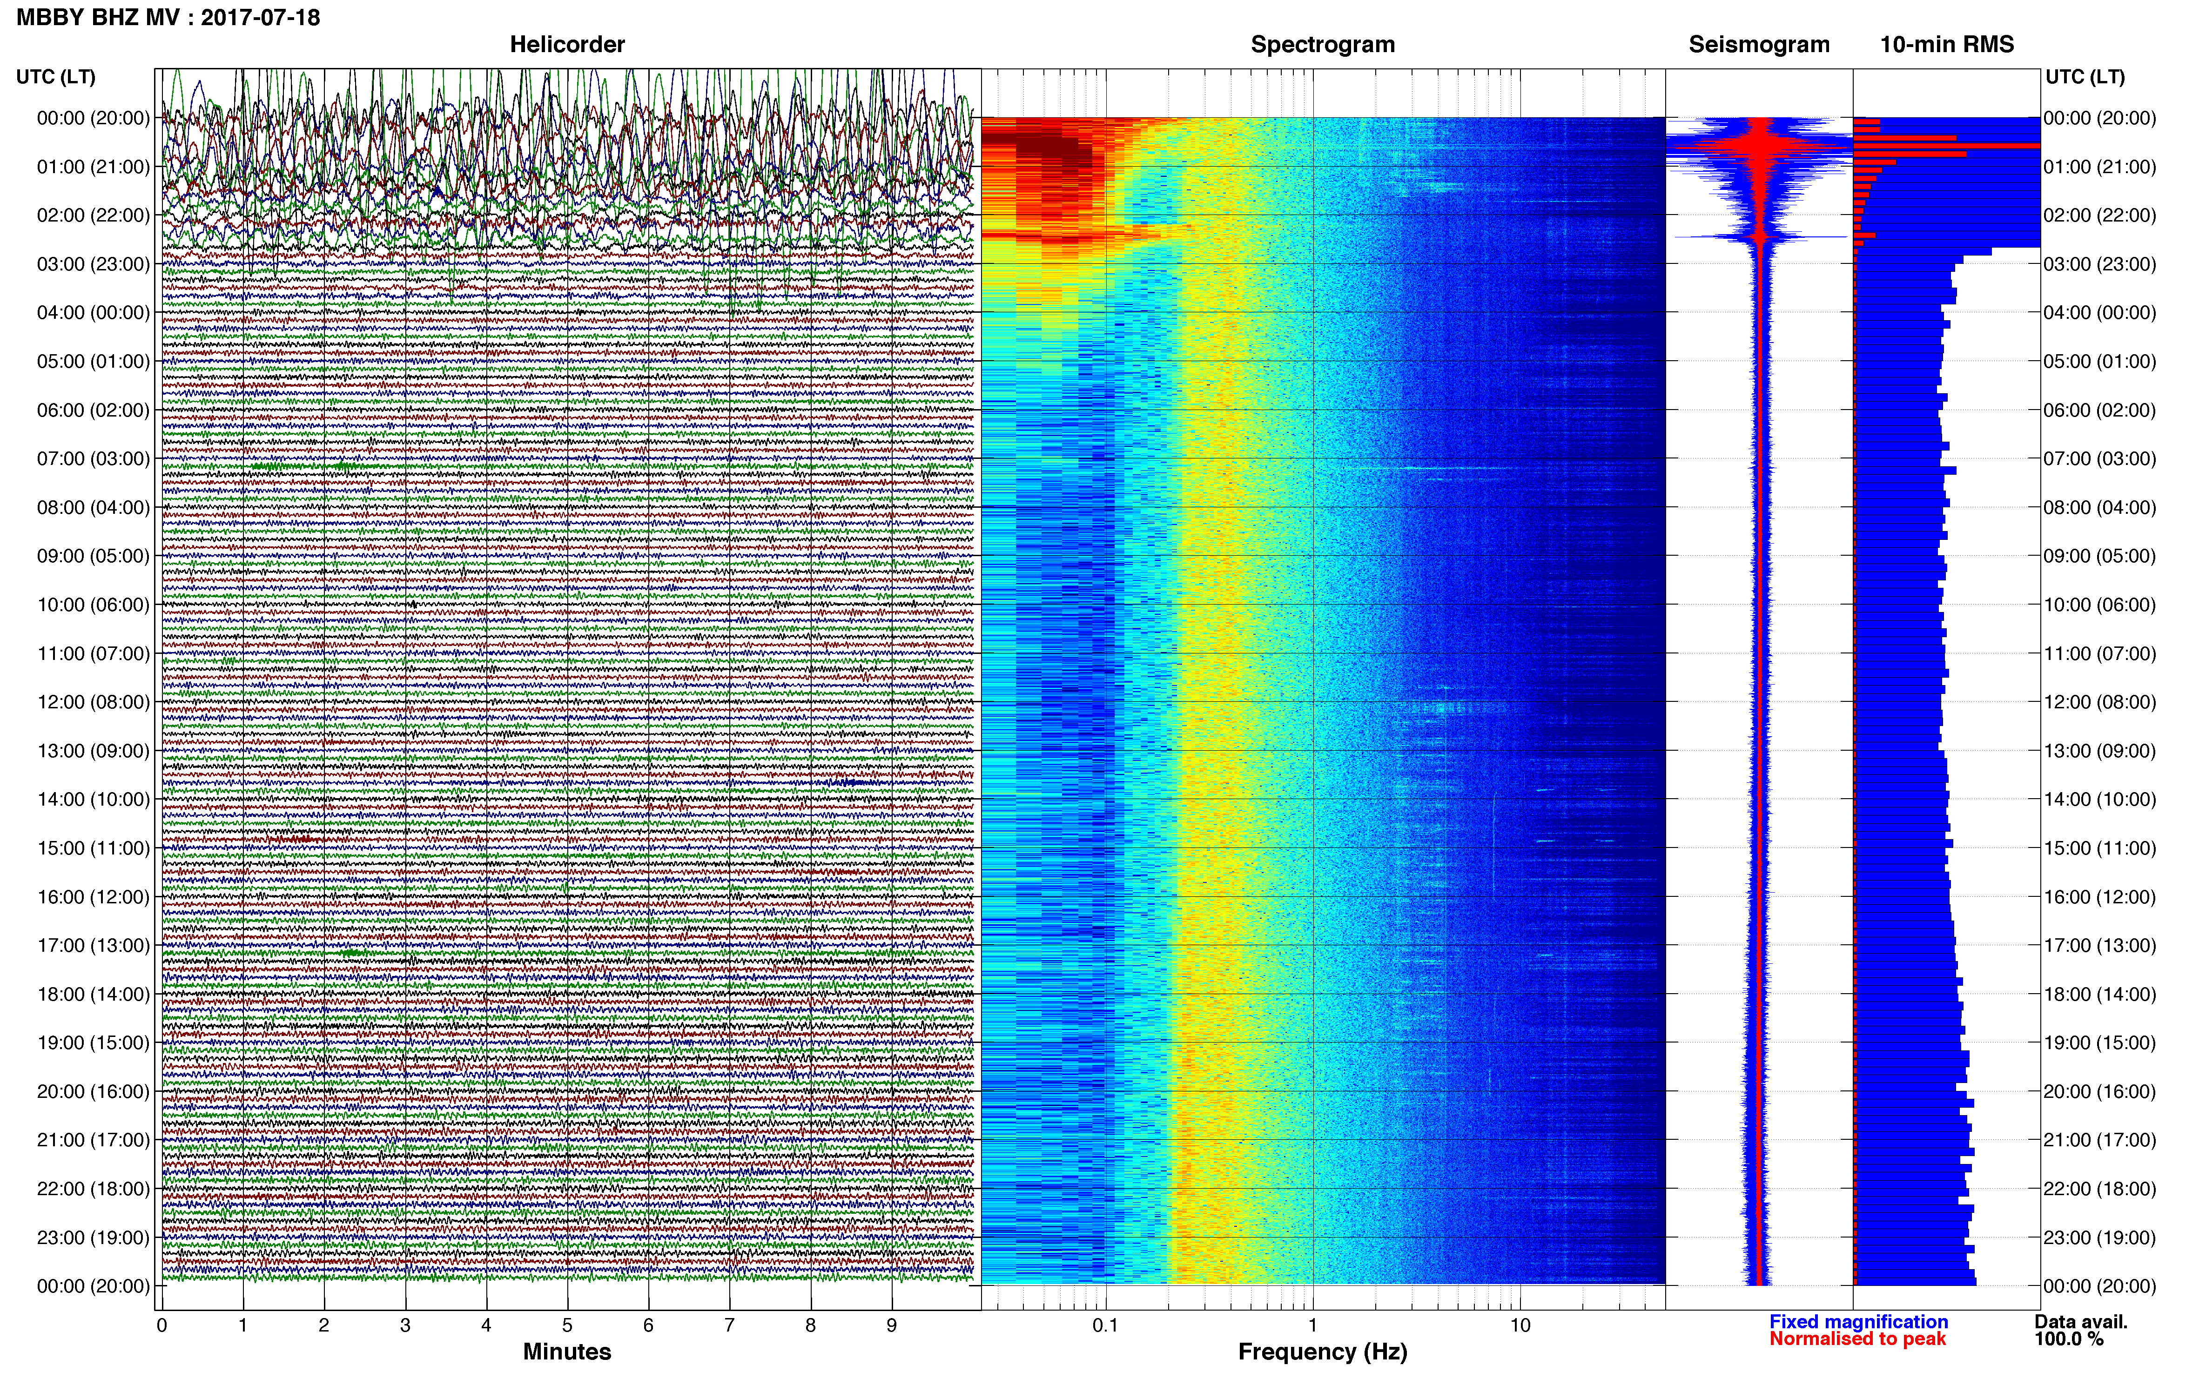
Task: Click the 5 tick on the Minutes axis
Action: pos(567,1325)
